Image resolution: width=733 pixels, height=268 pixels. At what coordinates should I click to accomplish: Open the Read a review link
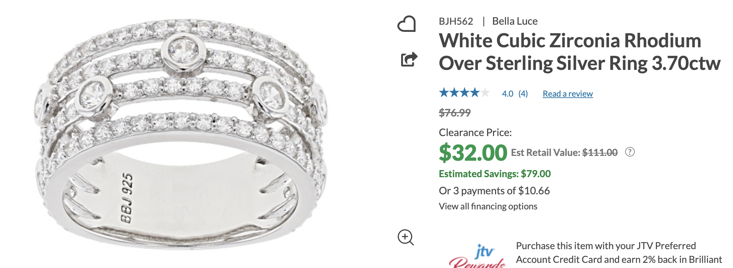point(567,94)
